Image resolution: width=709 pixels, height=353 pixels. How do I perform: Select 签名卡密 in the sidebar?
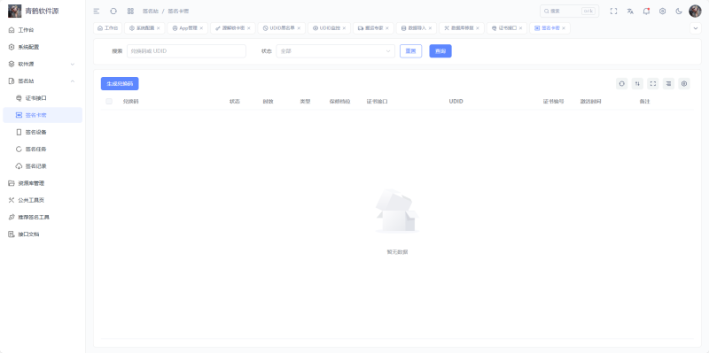click(43, 115)
